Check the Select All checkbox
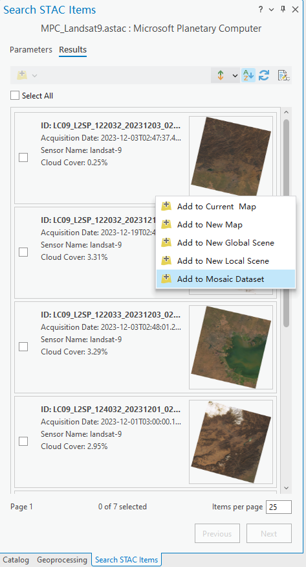The image size is (306, 567). 15,95
